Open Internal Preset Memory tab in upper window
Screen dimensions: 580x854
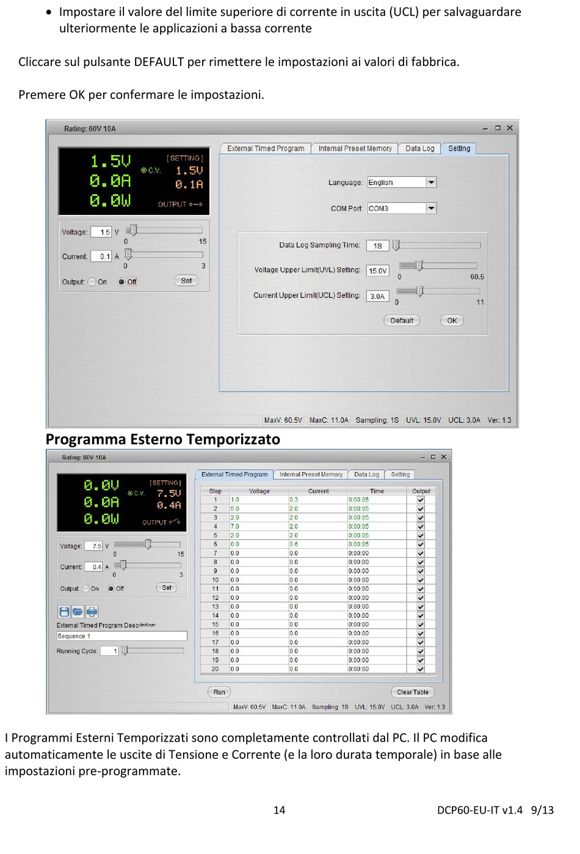point(355,148)
